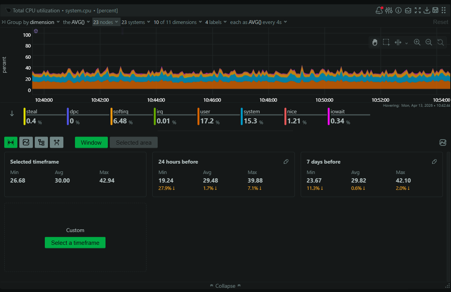Viewport: 451px width, 292px height.
Task: Open the chart information icon
Action: pyautogui.click(x=398, y=10)
